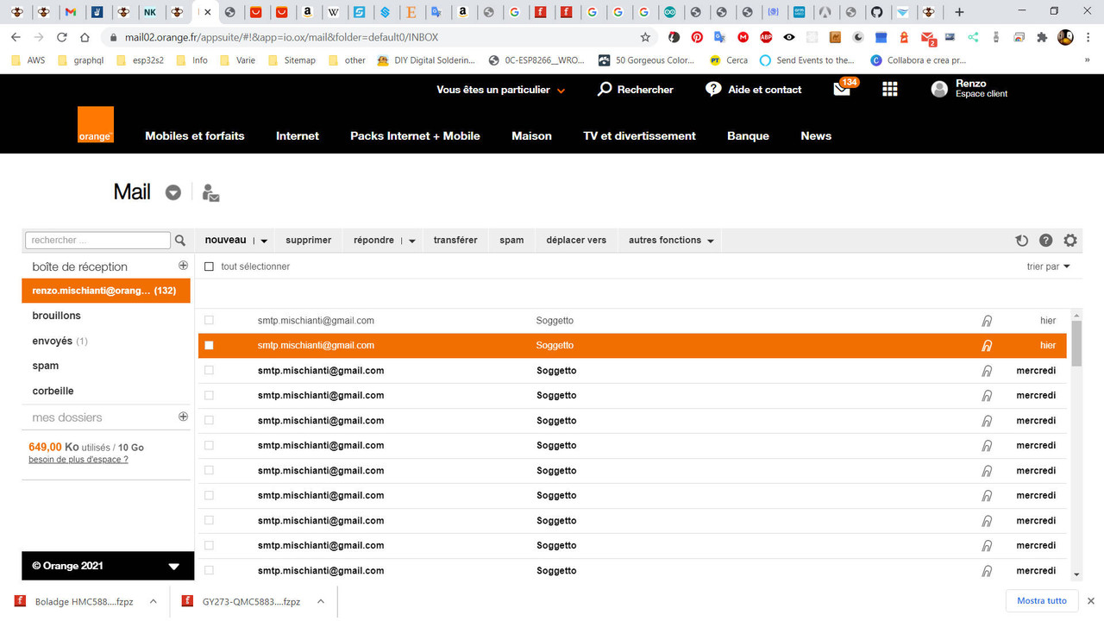Open Packs Internet + Mobile menu
The width and height of the screenshot is (1104, 621).
pos(415,135)
